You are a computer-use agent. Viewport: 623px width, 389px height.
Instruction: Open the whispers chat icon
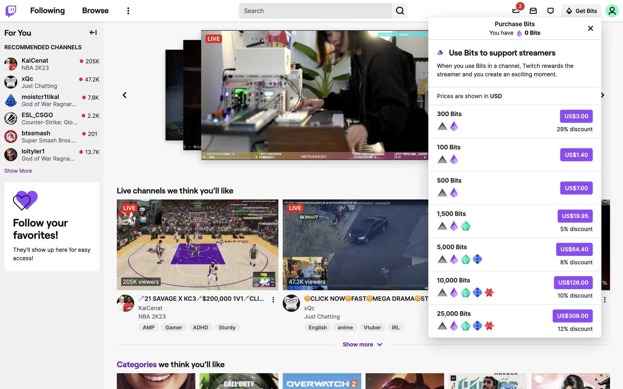click(x=550, y=11)
